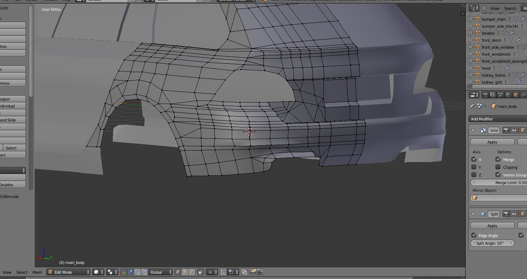
Task: Open the outliner View menu
Action: (495, 8)
